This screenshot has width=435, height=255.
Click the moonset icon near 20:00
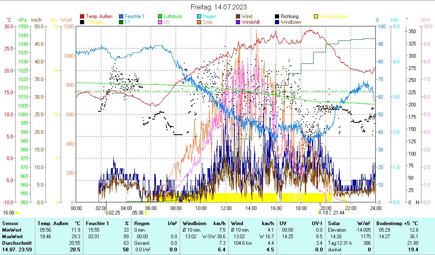[x=320, y=212]
